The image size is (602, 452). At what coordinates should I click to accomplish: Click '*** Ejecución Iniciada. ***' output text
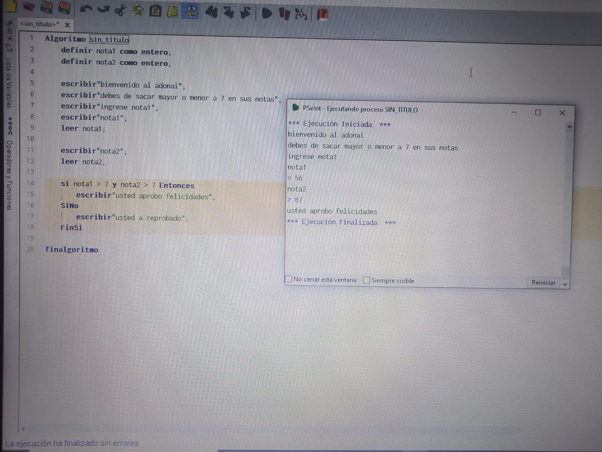click(x=339, y=124)
